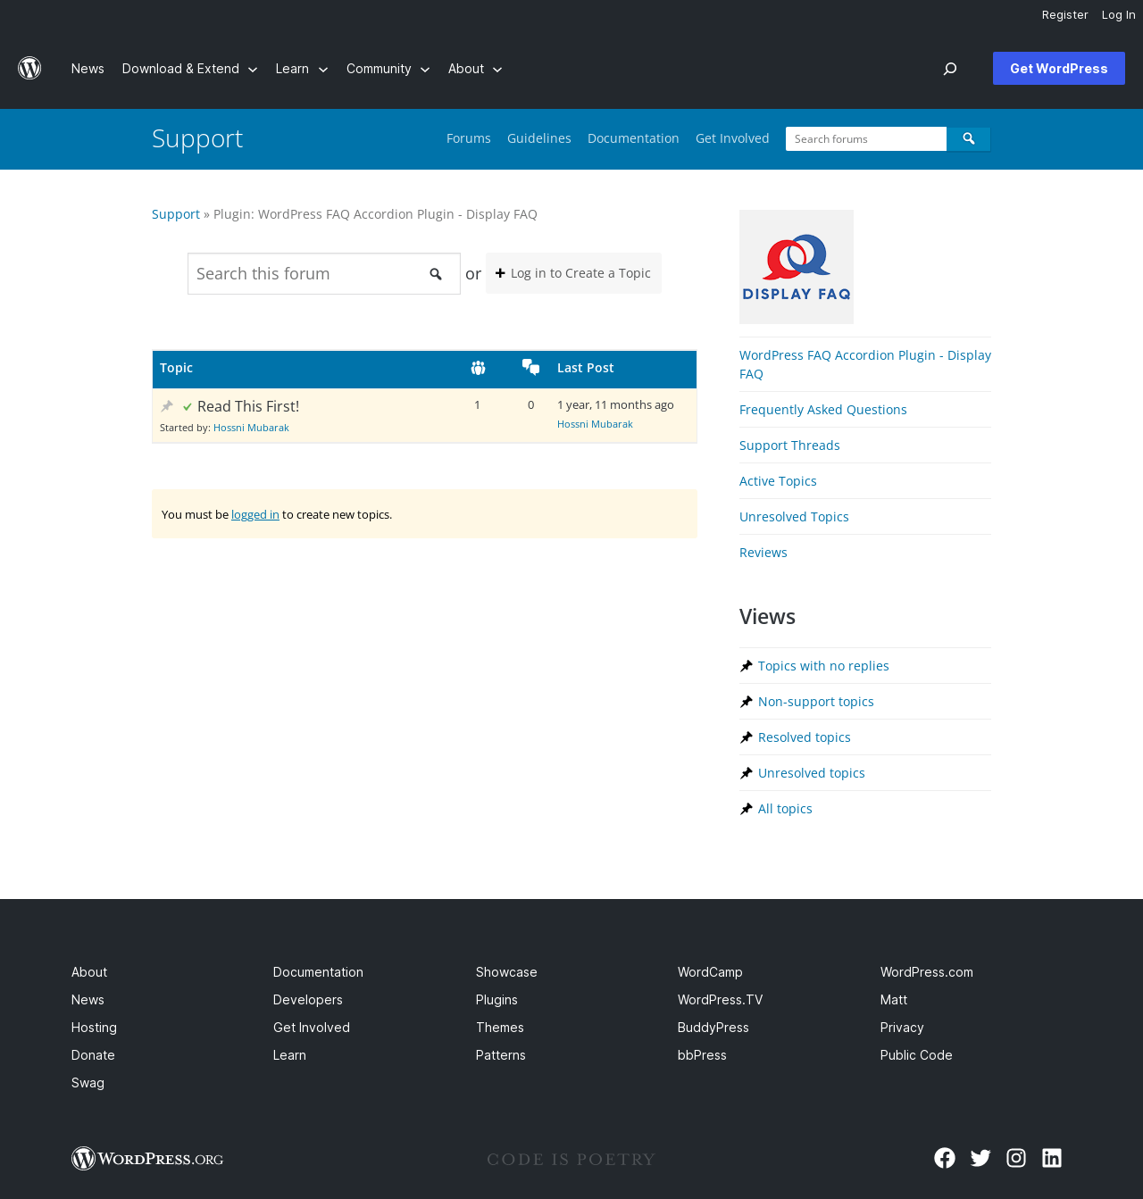The width and height of the screenshot is (1143, 1199).
Task: Click the logged in link in notice
Action: [x=255, y=514]
